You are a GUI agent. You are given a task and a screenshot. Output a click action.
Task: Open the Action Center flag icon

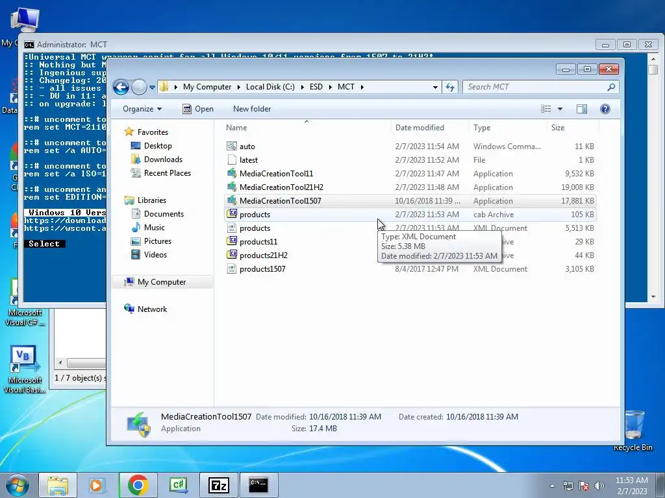[x=584, y=486]
